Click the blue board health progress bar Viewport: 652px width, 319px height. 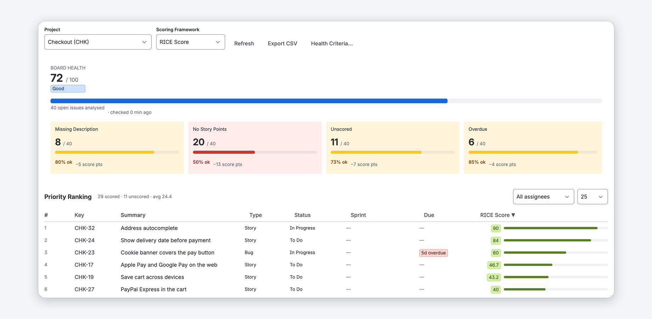tap(249, 101)
